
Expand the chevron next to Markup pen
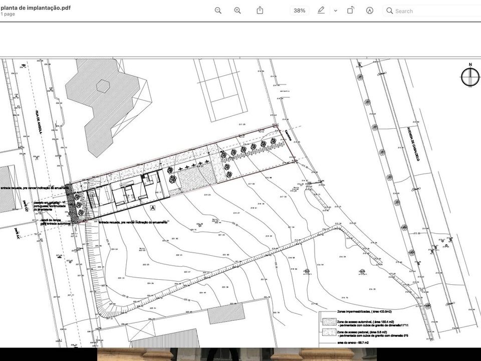336,11
